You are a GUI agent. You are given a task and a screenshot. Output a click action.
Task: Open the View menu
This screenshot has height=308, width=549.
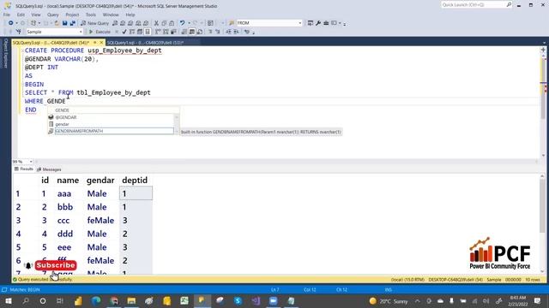point(36,15)
